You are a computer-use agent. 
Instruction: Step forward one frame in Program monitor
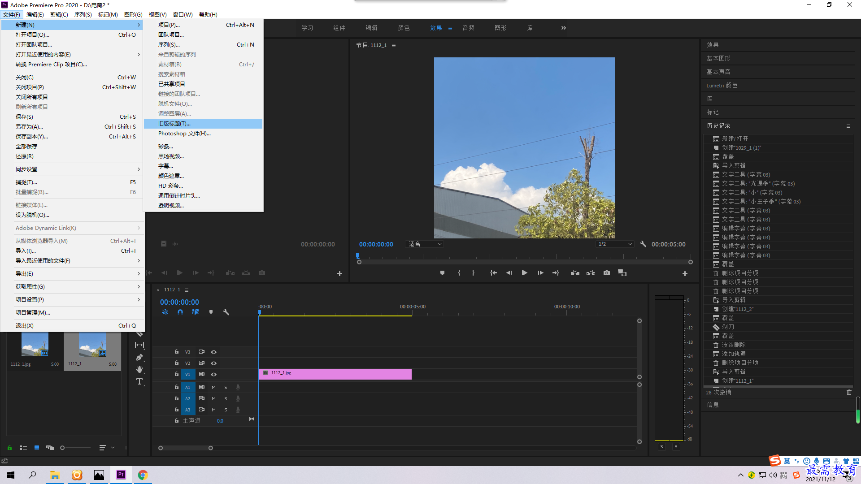(x=540, y=273)
